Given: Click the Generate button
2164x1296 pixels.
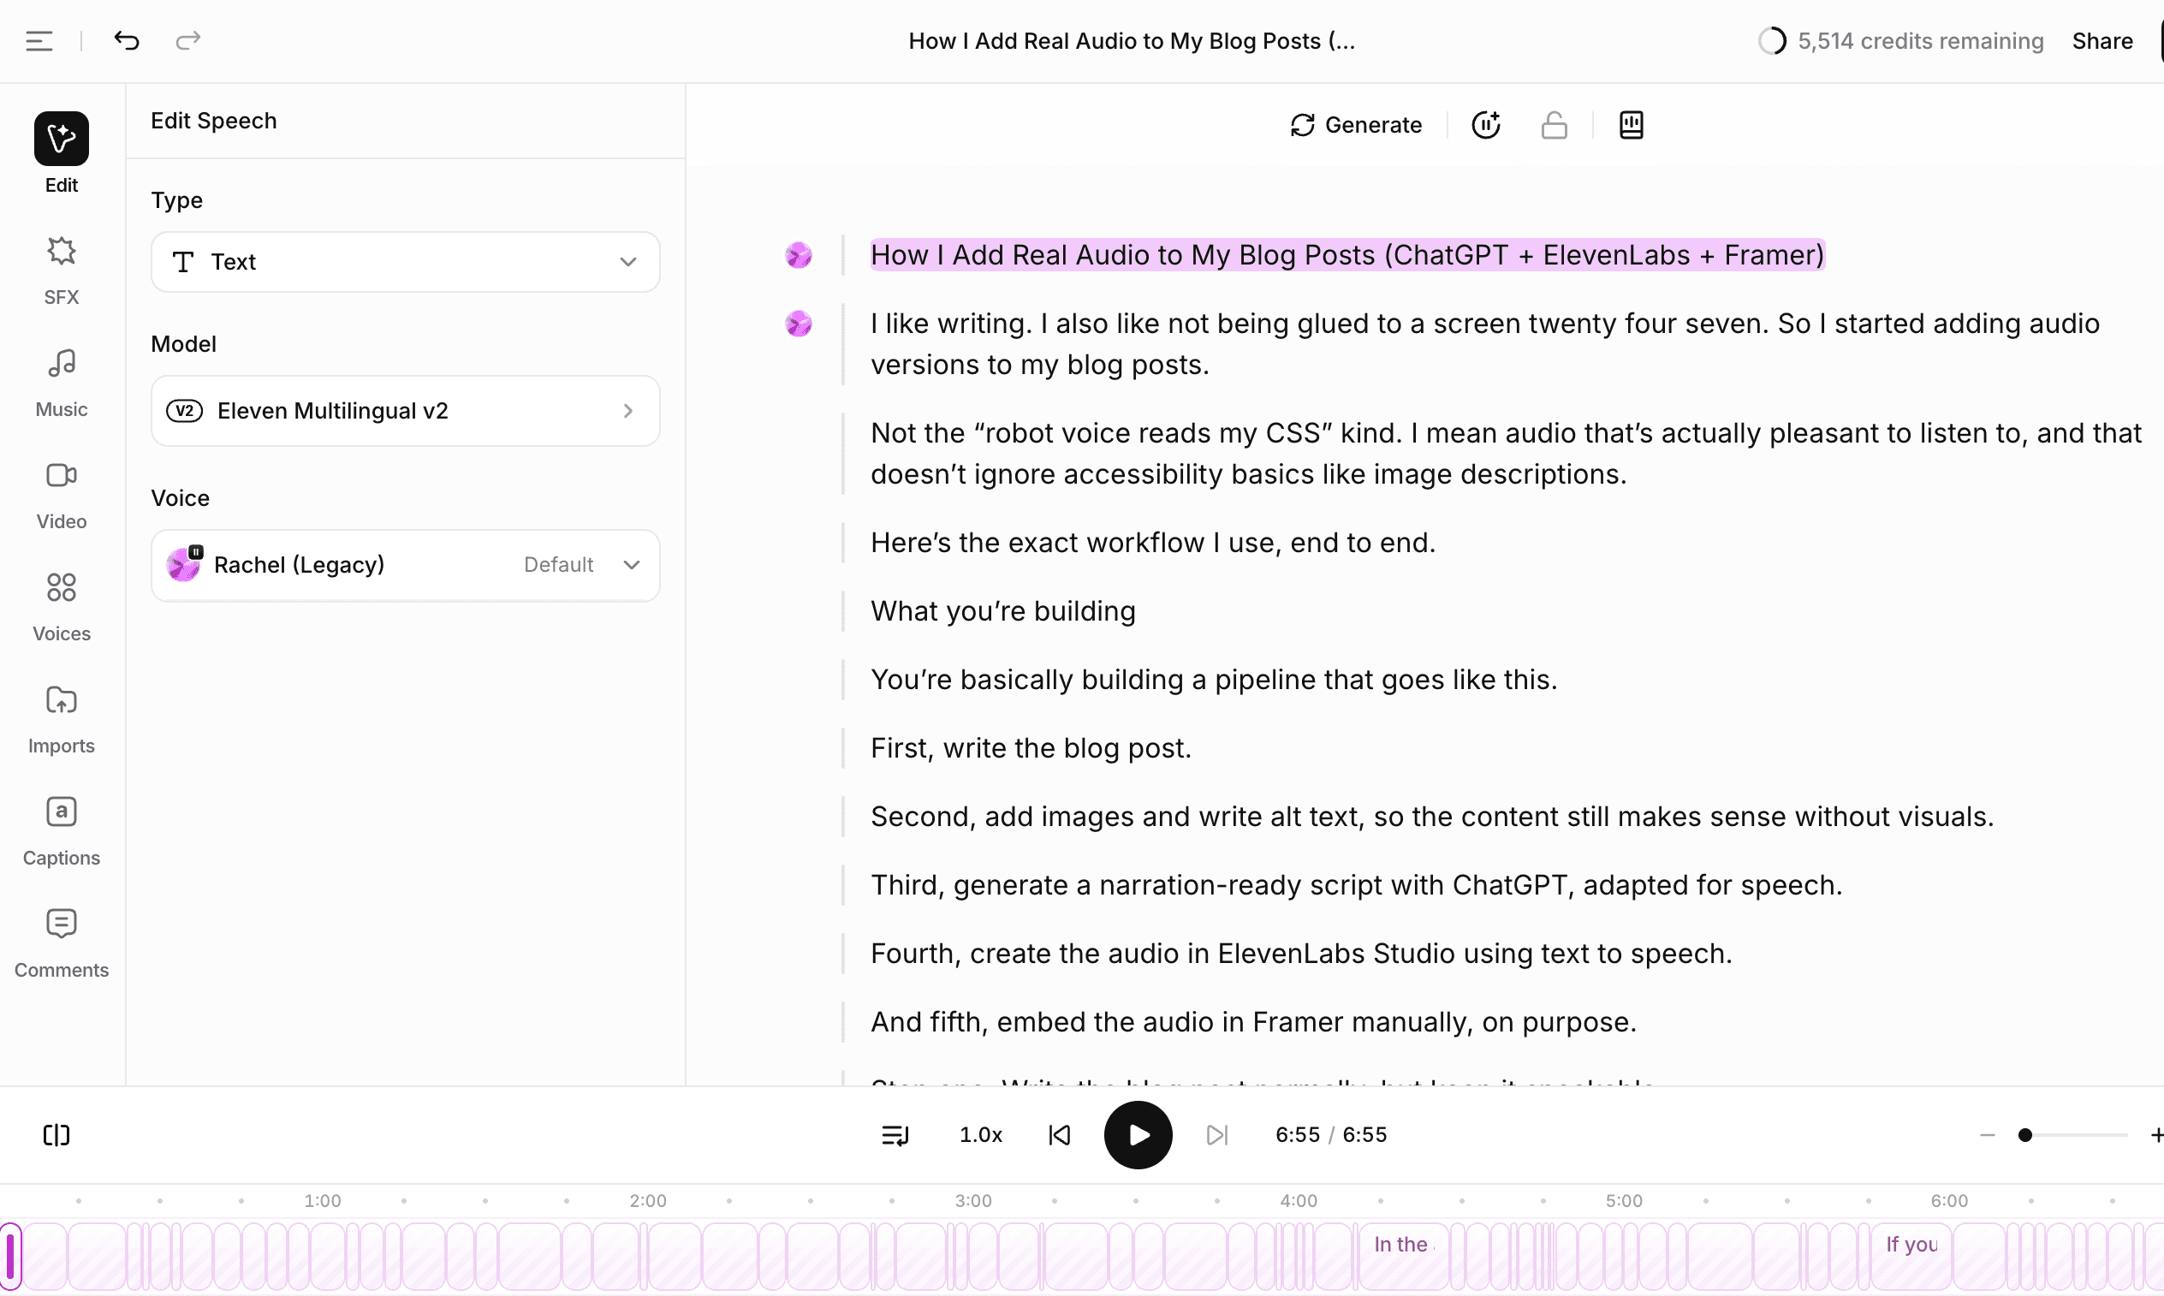Looking at the screenshot, I should coord(1354,125).
